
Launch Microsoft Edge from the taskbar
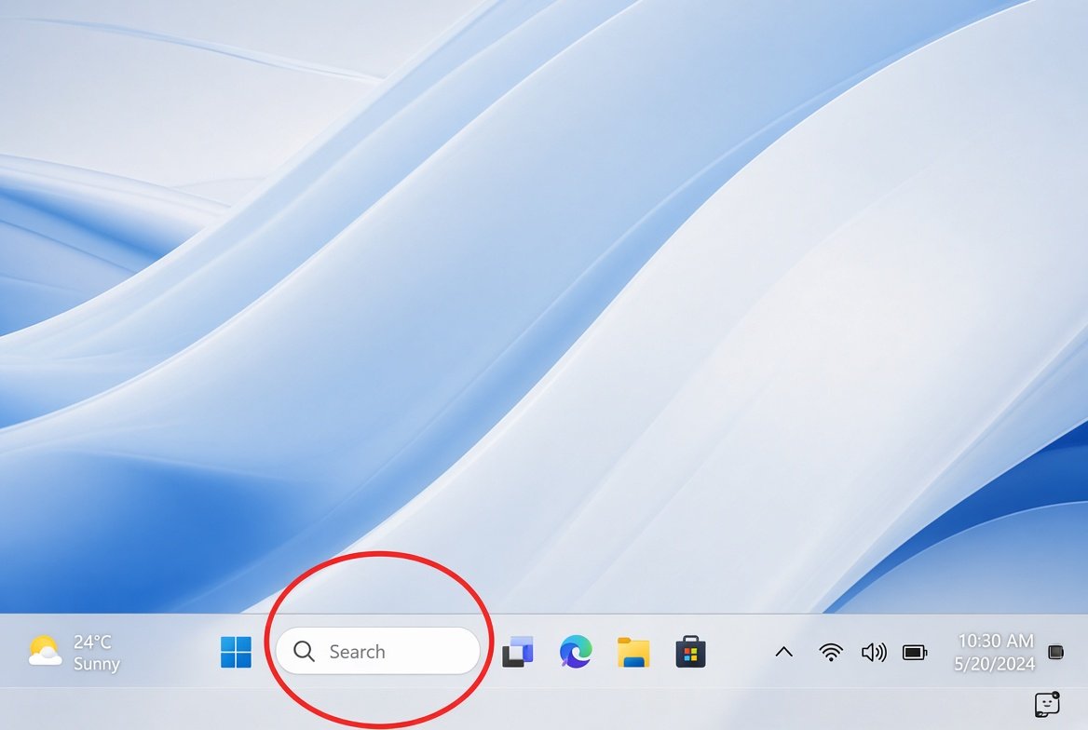(x=576, y=652)
